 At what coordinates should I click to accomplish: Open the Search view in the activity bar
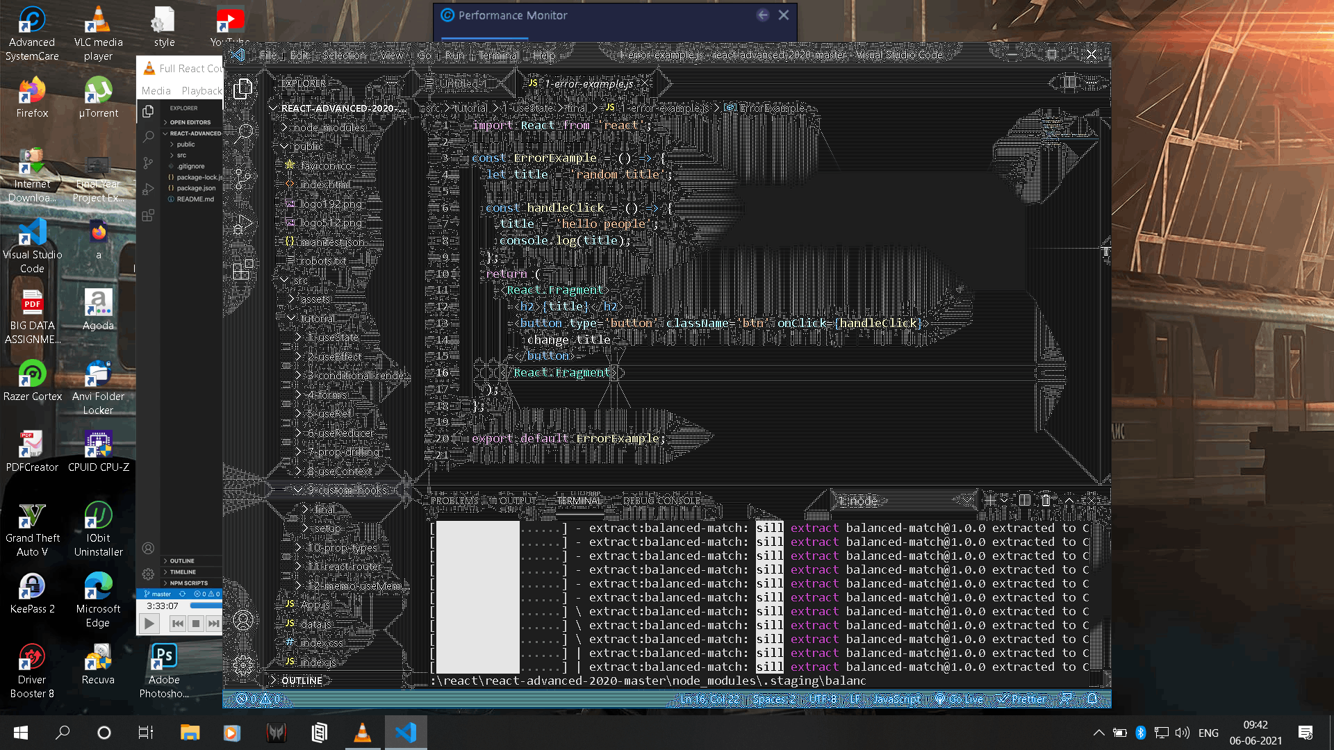click(243, 133)
